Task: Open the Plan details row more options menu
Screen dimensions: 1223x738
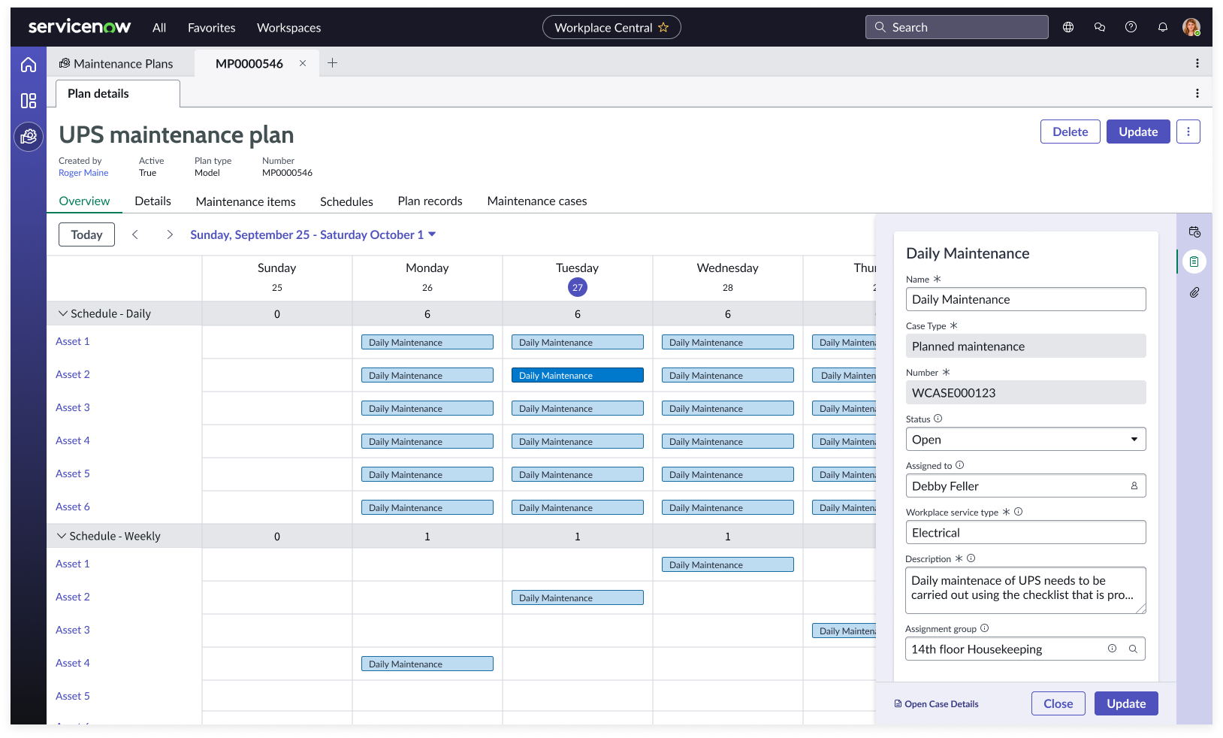Action: click(x=1197, y=93)
